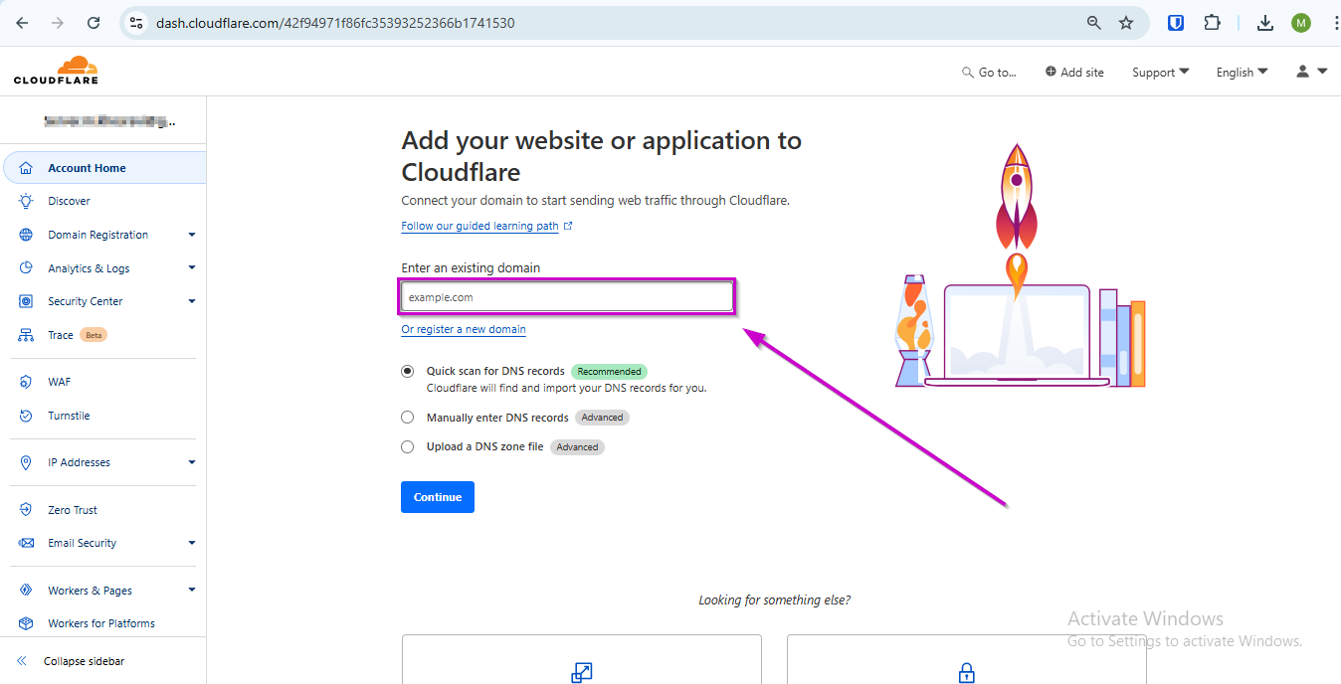Expand Domain Registration submenu arrow

pyautogui.click(x=192, y=235)
